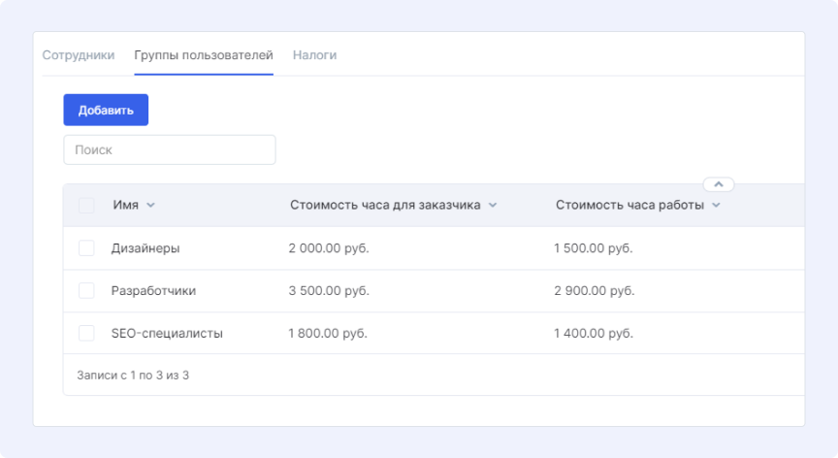Check the box for Дизайнеры row

(86, 248)
